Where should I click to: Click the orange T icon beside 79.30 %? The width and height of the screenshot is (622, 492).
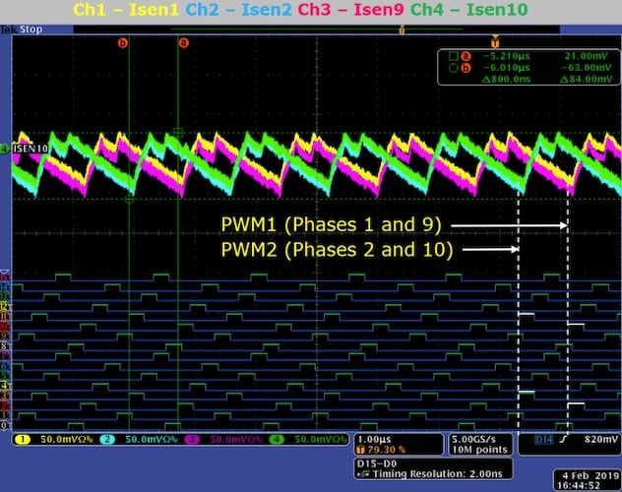click(x=360, y=450)
